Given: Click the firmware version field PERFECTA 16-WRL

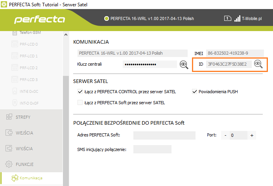Looking at the screenshot, I should click(x=133, y=53).
